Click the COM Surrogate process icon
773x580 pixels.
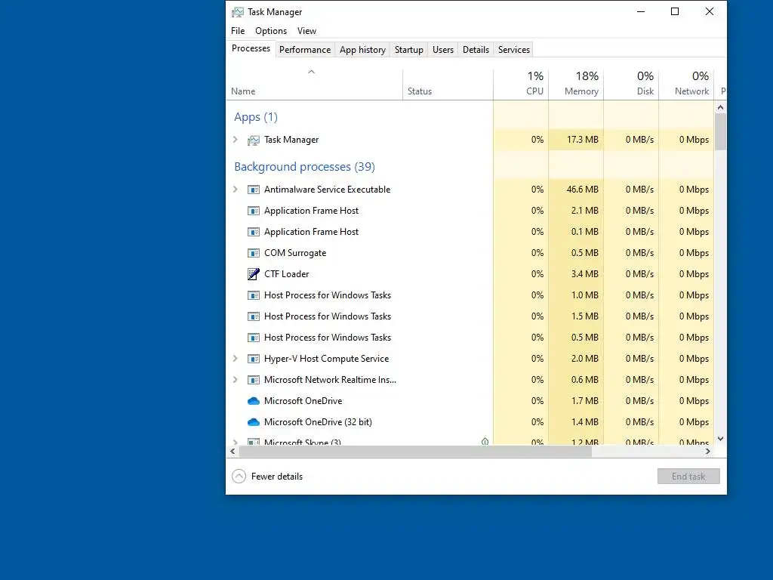(254, 253)
